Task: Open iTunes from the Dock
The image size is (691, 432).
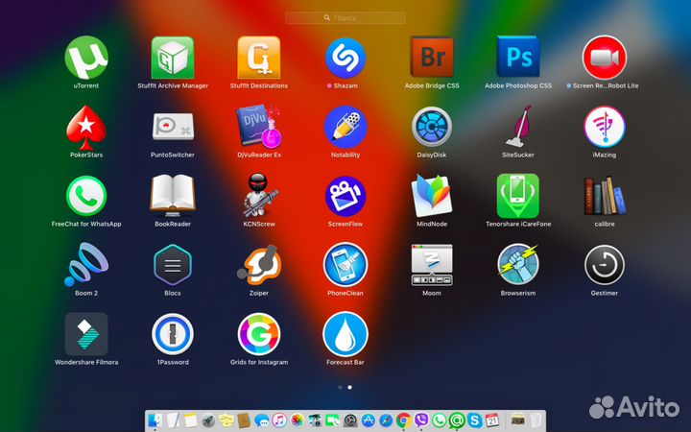Action: tap(279, 420)
